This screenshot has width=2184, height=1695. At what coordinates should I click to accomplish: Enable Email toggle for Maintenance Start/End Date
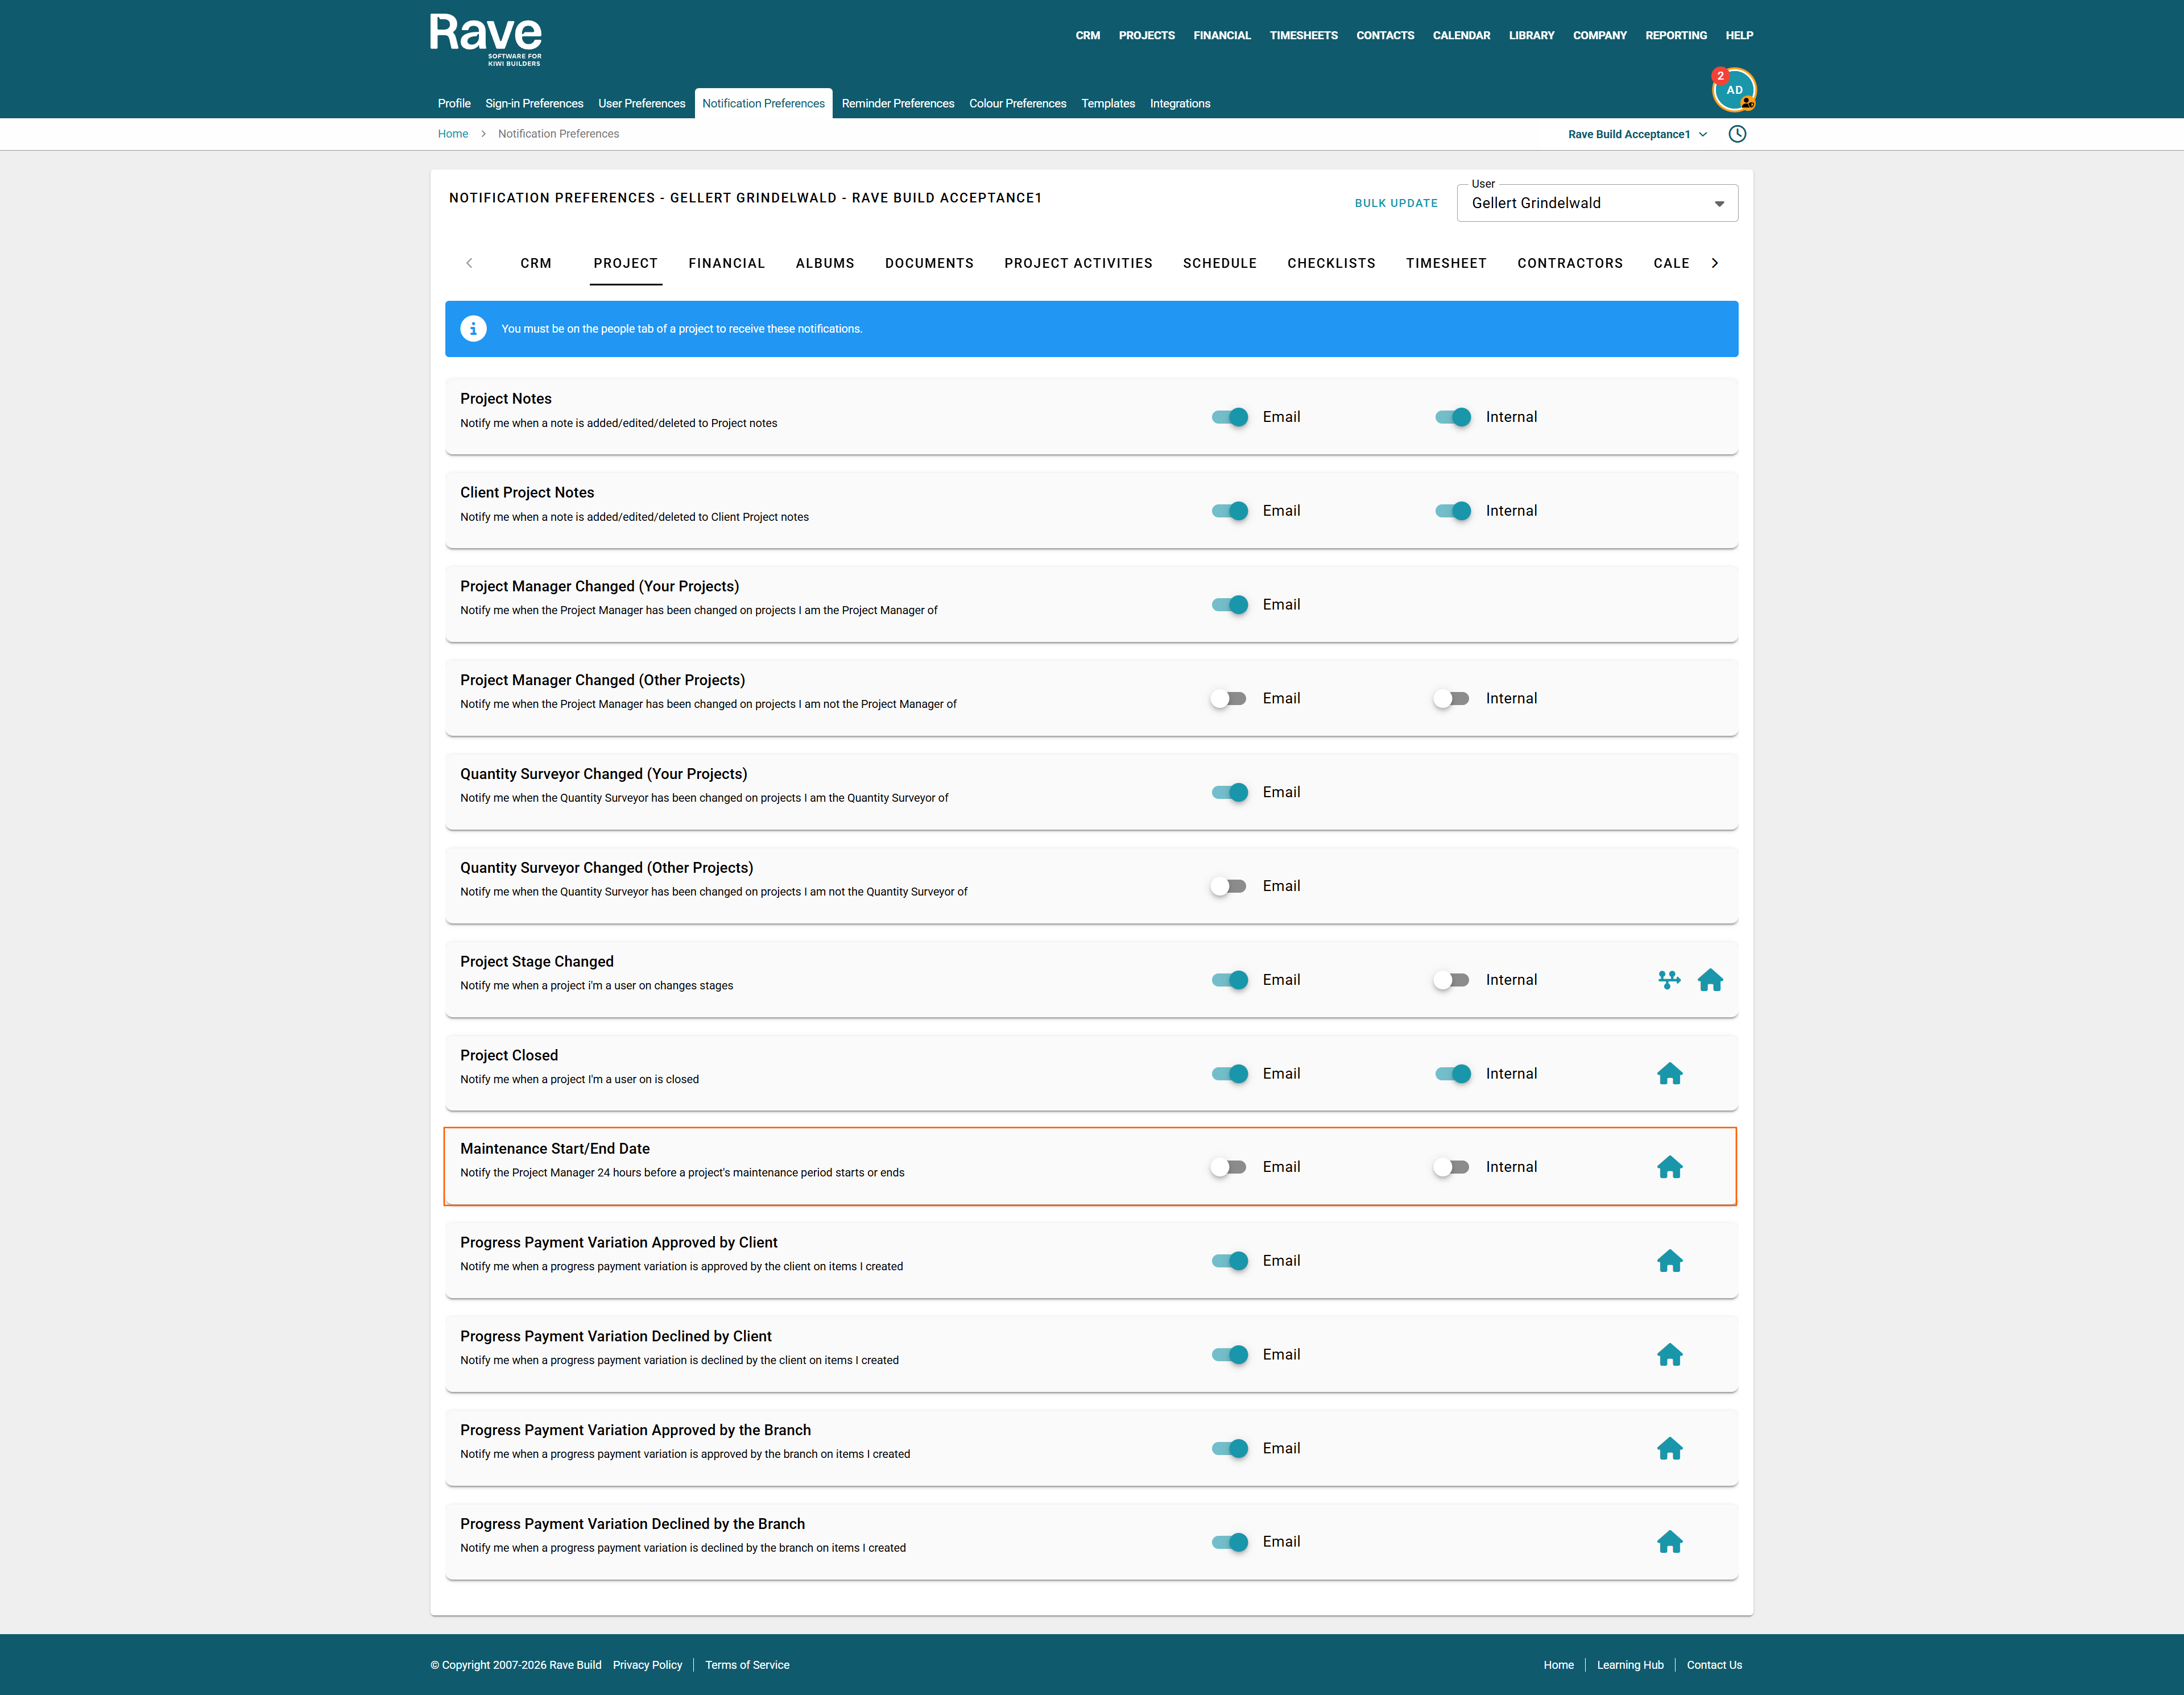click(x=1228, y=1167)
